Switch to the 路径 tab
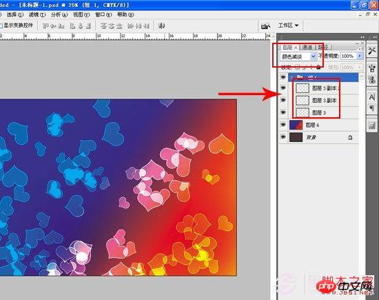379x300 pixels. coord(323,48)
